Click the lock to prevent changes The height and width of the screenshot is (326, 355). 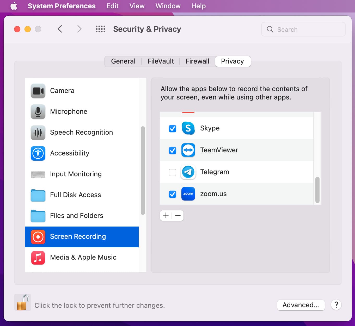point(23,302)
